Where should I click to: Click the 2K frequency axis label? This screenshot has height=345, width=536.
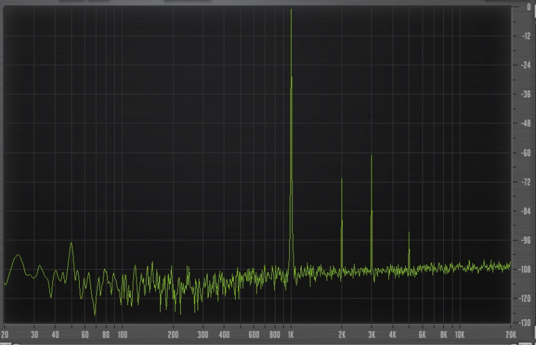pyautogui.click(x=342, y=334)
